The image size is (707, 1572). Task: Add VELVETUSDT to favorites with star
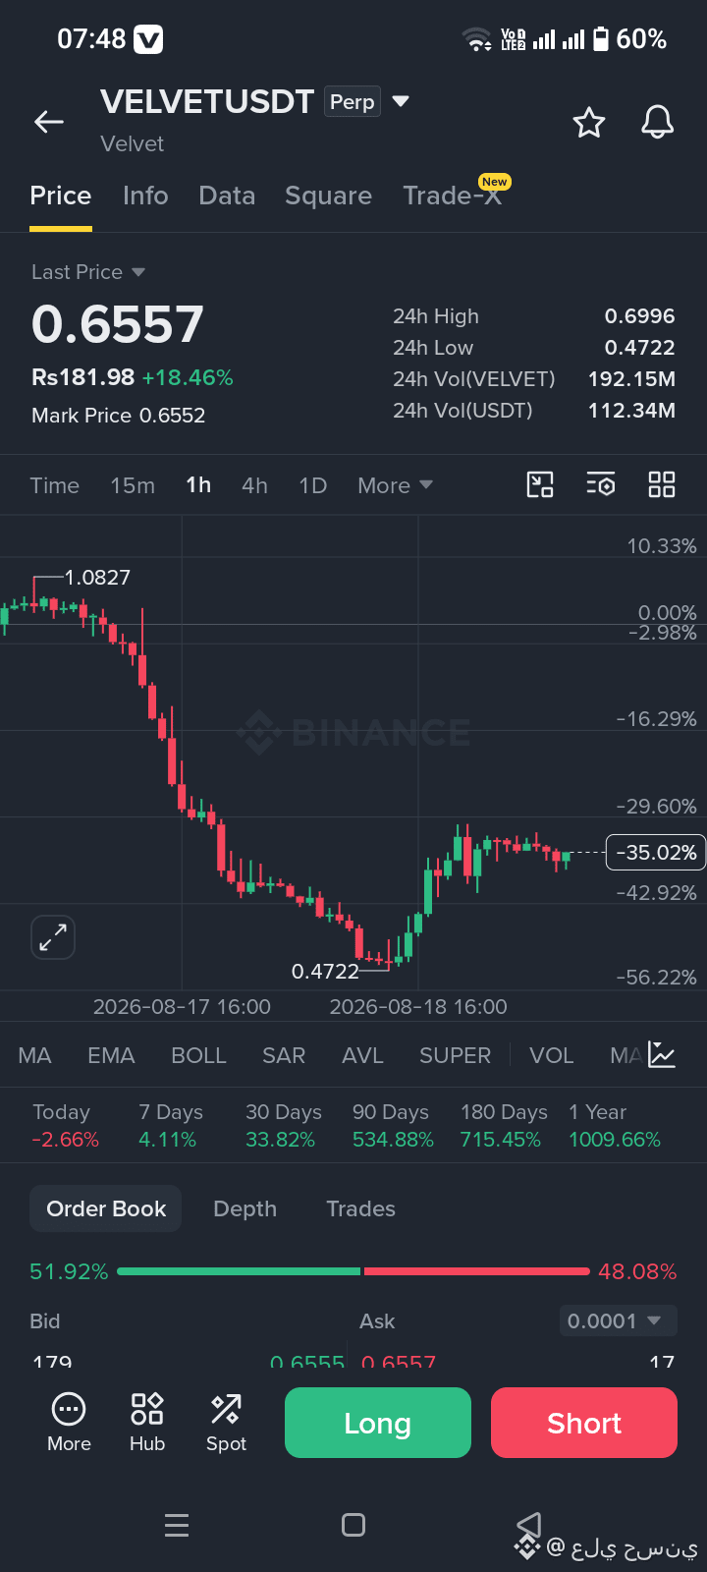pyautogui.click(x=589, y=123)
